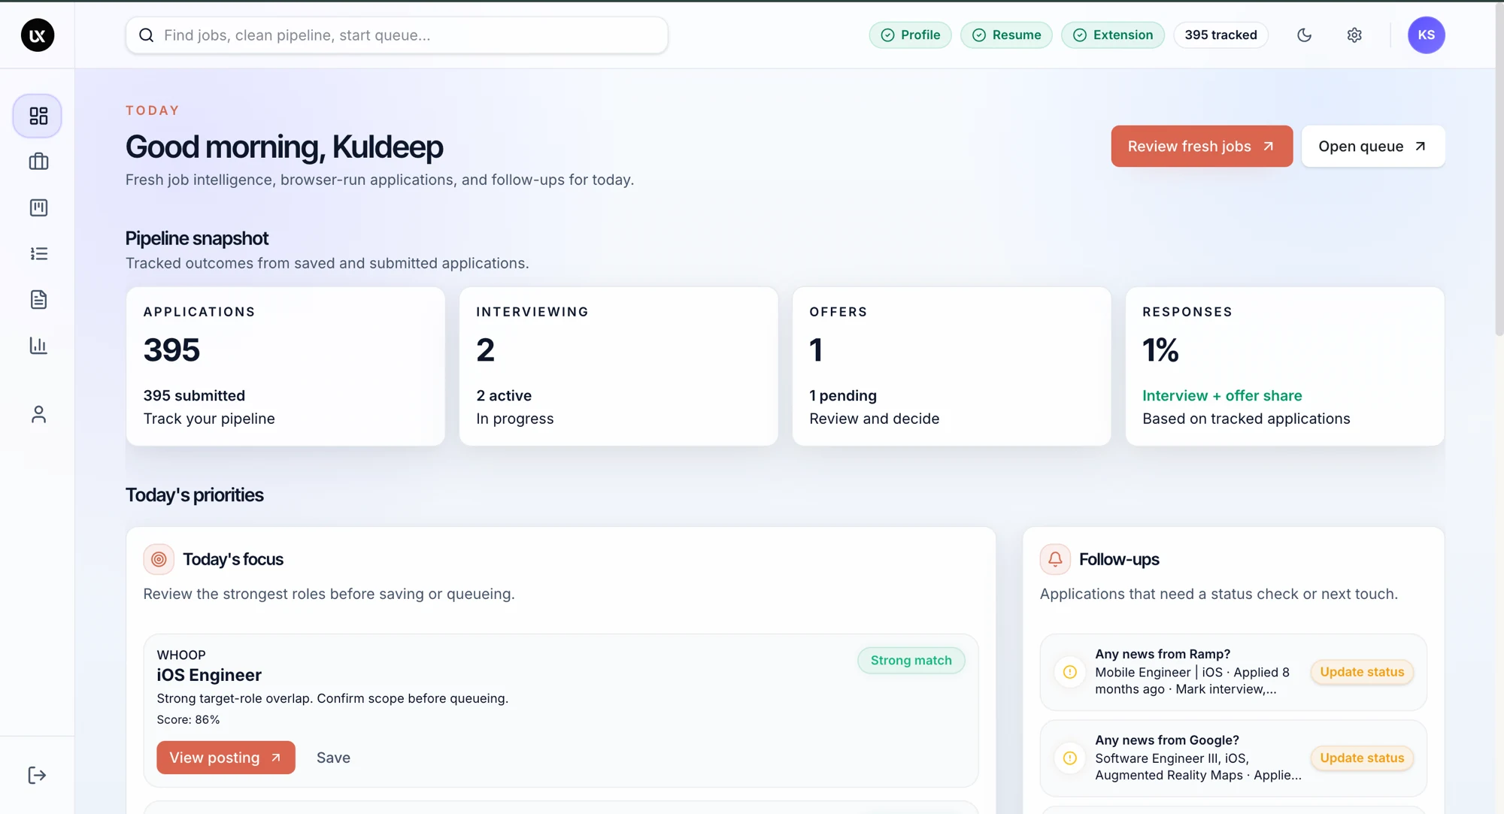The height and width of the screenshot is (814, 1504).
Task: Click the Follow-ups bell icon
Action: coord(1055,559)
